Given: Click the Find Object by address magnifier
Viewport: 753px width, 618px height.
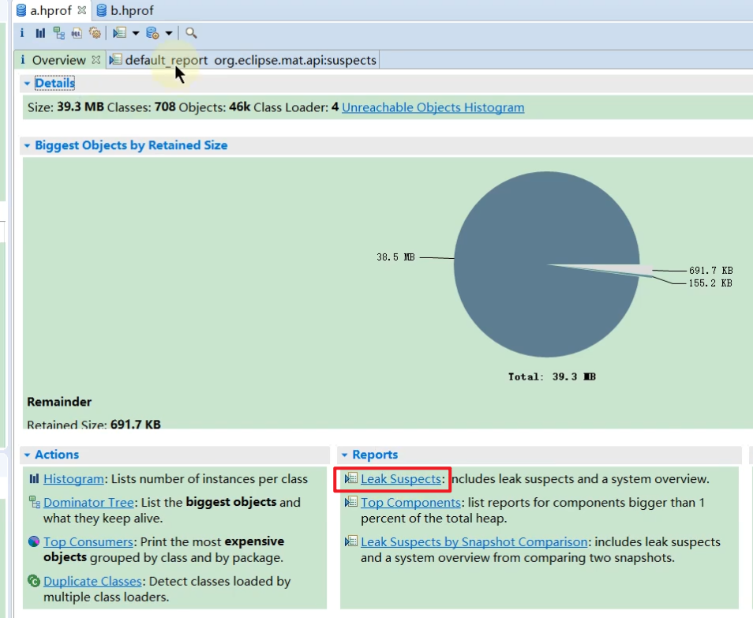Looking at the screenshot, I should [x=191, y=32].
